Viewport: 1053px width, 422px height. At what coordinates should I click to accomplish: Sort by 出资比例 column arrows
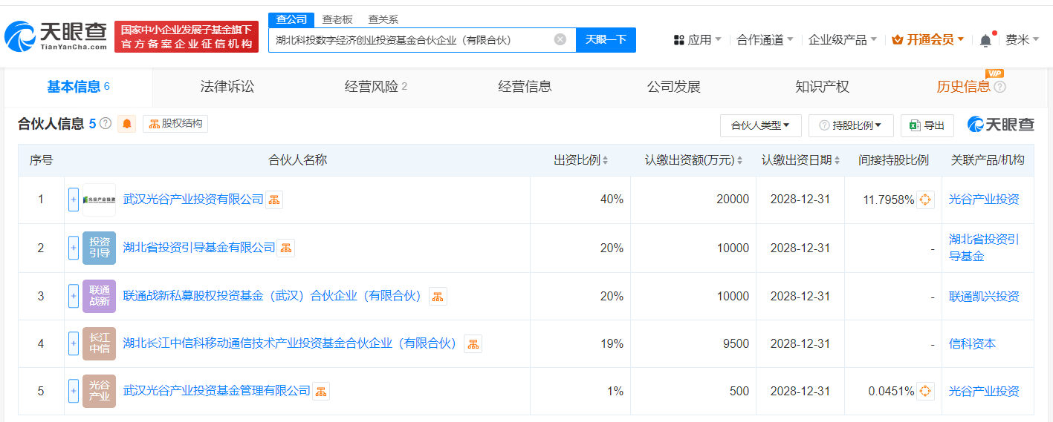tap(605, 160)
